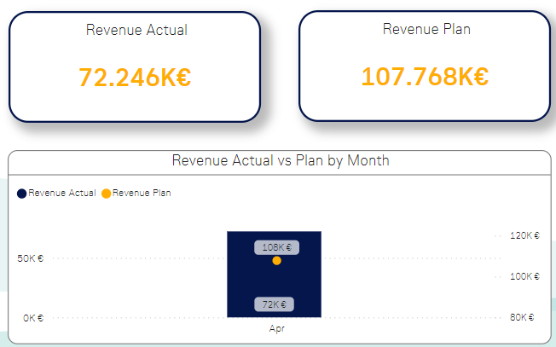Click the 72.246K€ revenue actual value
The height and width of the screenshot is (347, 556).
point(135,78)
